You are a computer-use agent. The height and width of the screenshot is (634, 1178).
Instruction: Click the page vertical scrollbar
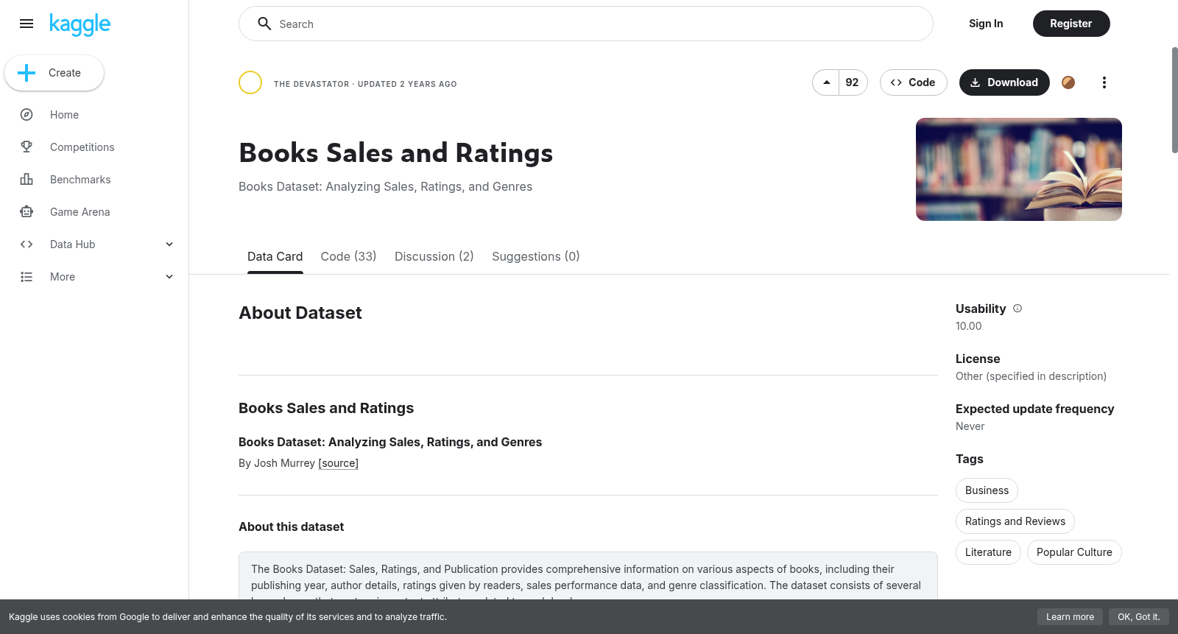pyautogui.click(x=1174, y=100)
